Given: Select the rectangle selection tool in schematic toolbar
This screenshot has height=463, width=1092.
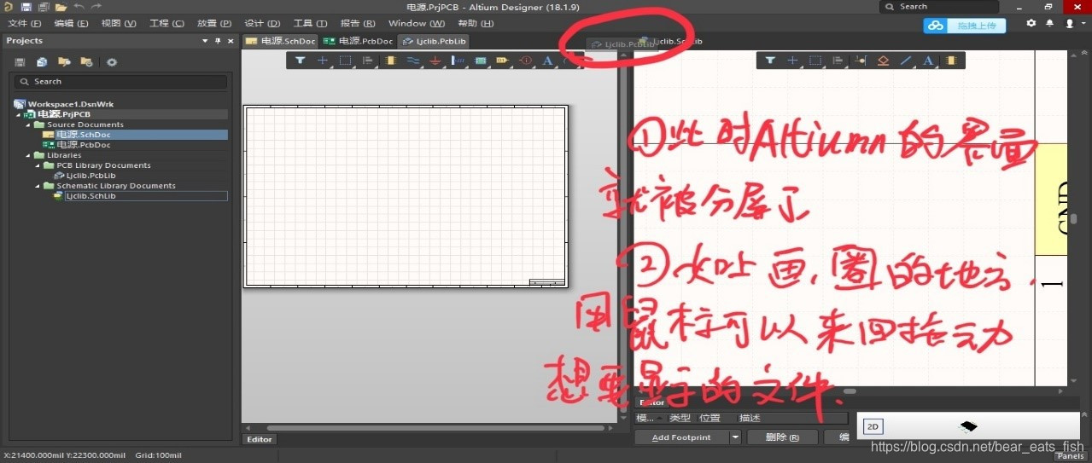Looking at the screenshot, I should click(x=345, y=61).
